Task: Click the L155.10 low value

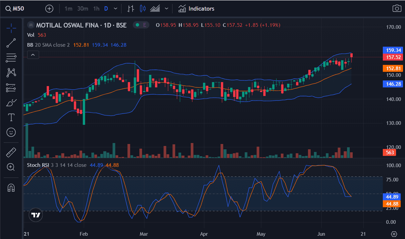Action: tap(211, 25)
